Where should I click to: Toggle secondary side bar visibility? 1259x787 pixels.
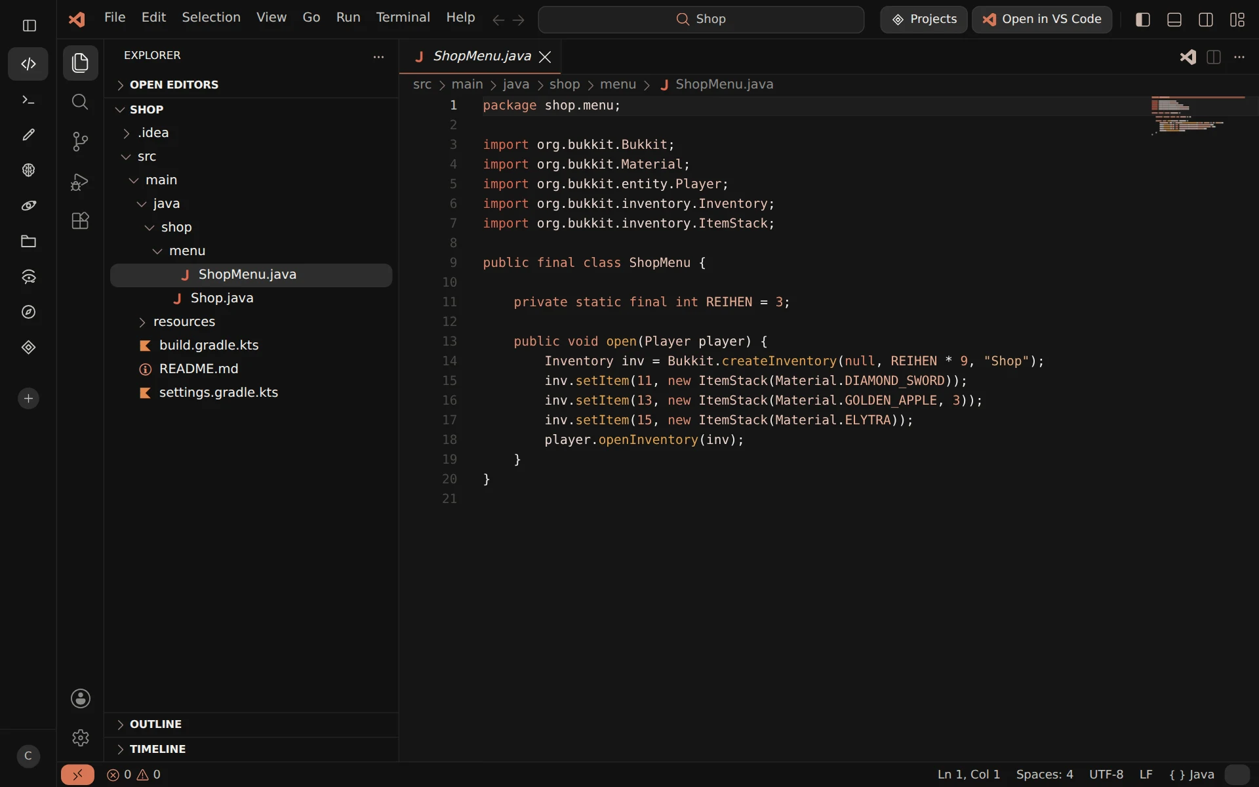coord(1206,20)
